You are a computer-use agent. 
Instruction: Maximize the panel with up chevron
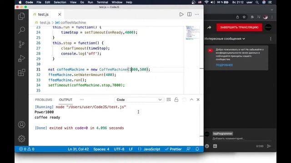point(191,100)
